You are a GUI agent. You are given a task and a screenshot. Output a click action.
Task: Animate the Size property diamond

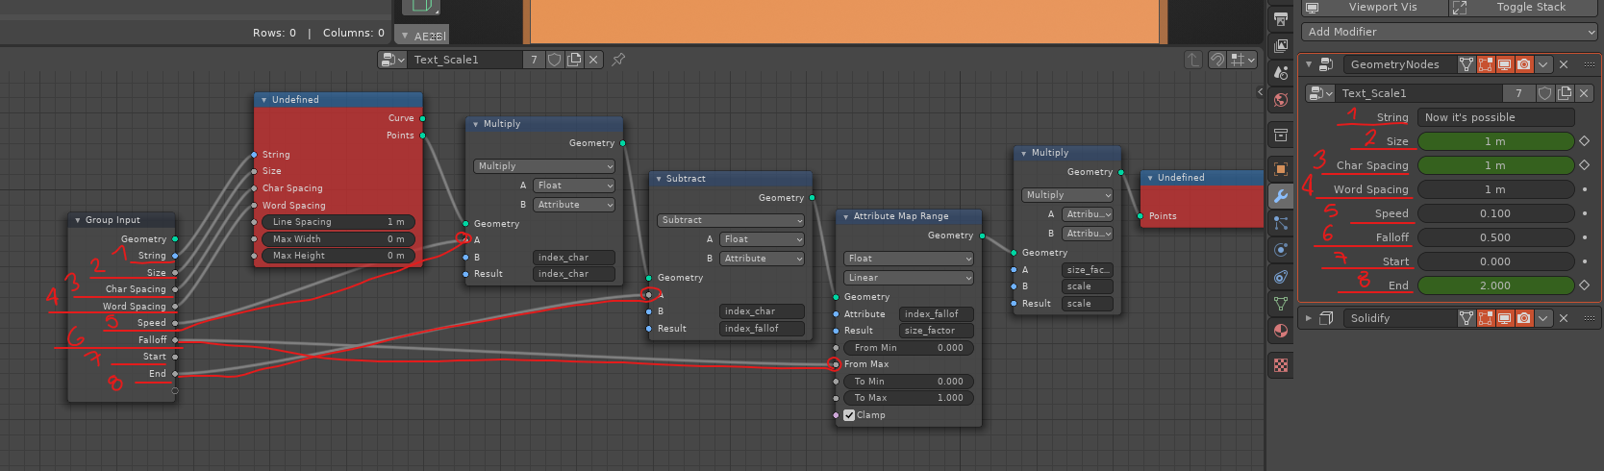(x=1584, y=141)
